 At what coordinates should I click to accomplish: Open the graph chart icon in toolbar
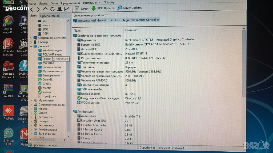[67, 9]
